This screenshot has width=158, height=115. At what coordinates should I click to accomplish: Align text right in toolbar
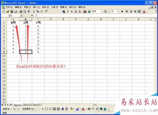click(x=135, y=11)
